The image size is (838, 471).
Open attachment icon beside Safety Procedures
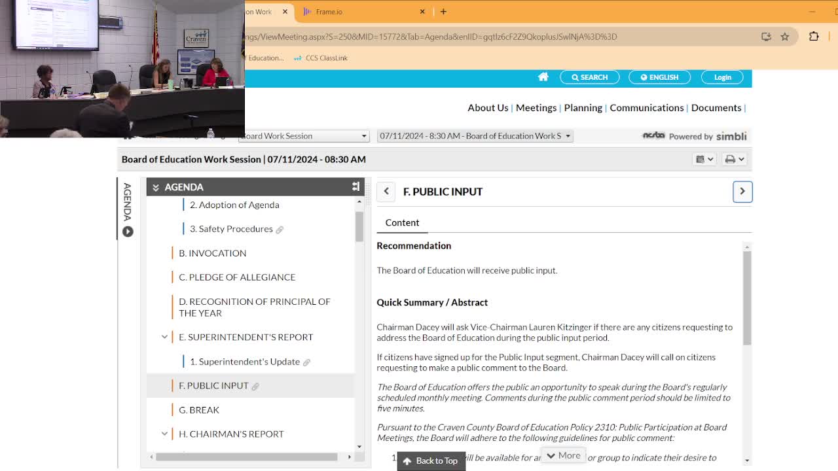[x=280, y=230]
